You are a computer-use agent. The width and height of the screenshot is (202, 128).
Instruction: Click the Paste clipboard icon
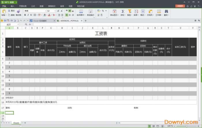coord(4,11)
